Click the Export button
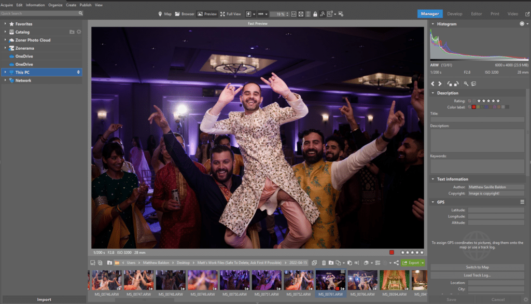 coord(411,262)
